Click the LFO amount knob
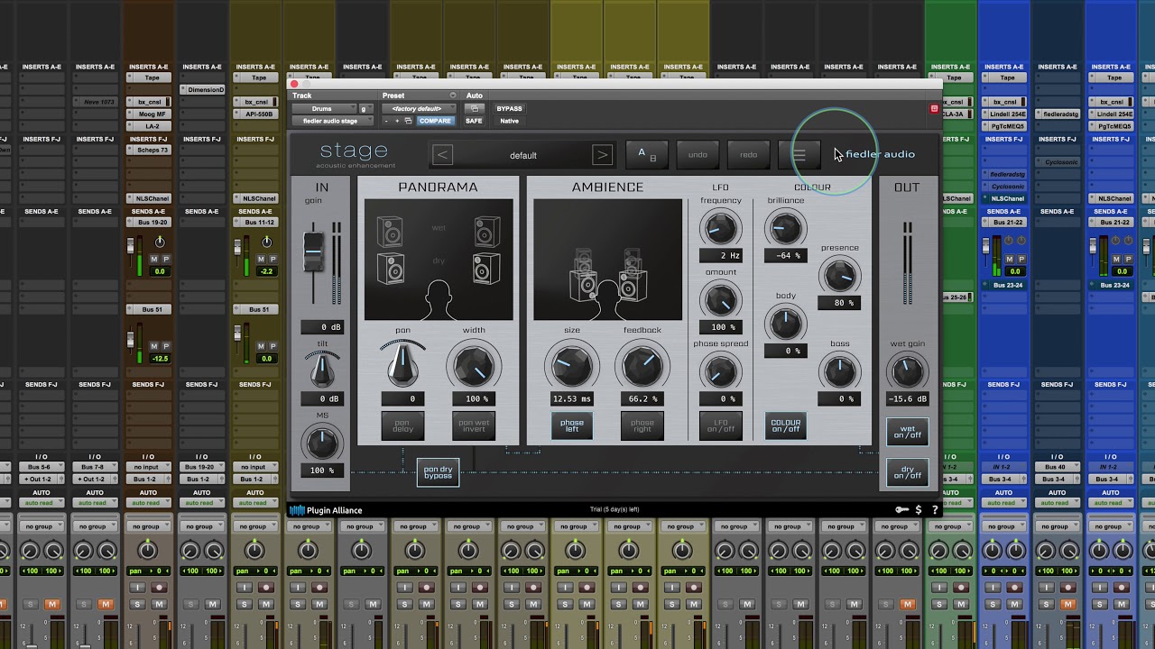This screenshot has height=649, width=1155. tap(720, 299)
